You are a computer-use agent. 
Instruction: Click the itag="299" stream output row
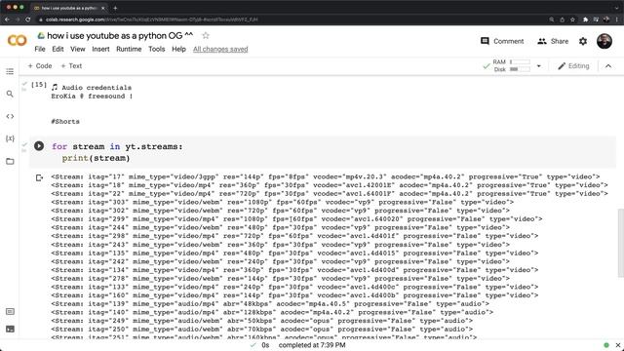click(296, 218)
